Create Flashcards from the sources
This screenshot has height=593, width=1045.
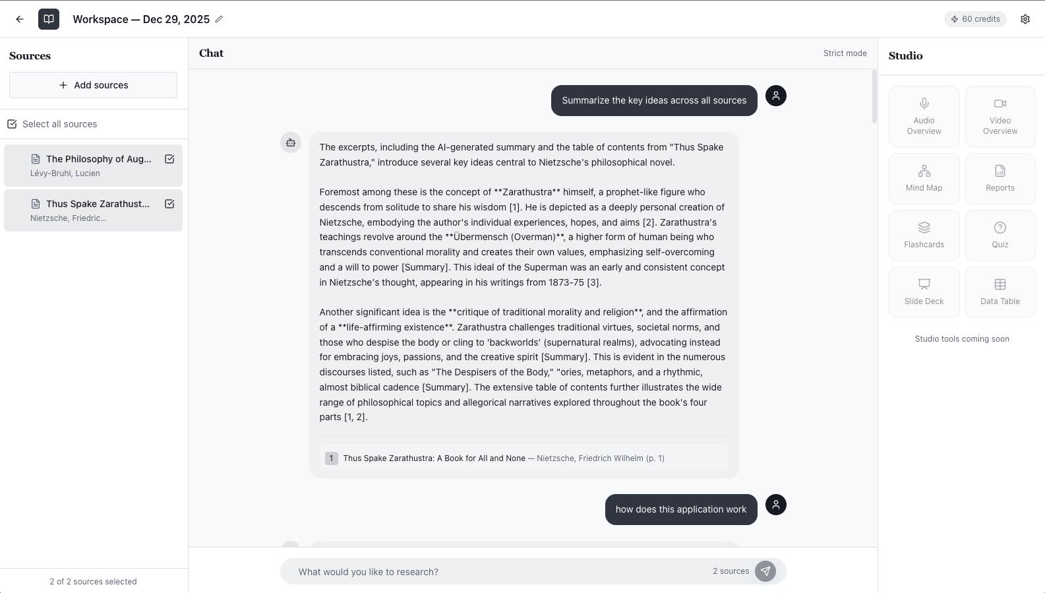pyautogui.click(x=923, y=235)
